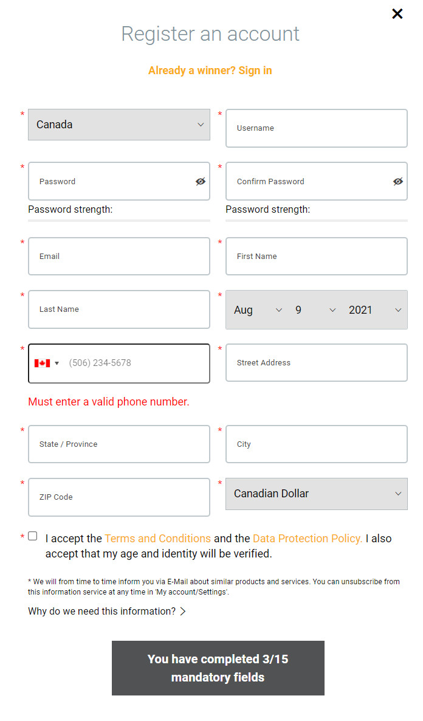The width and height of the screenshot is (423, 721).
Task: Open the birth day dropdown showing 9
Action: 315,310
